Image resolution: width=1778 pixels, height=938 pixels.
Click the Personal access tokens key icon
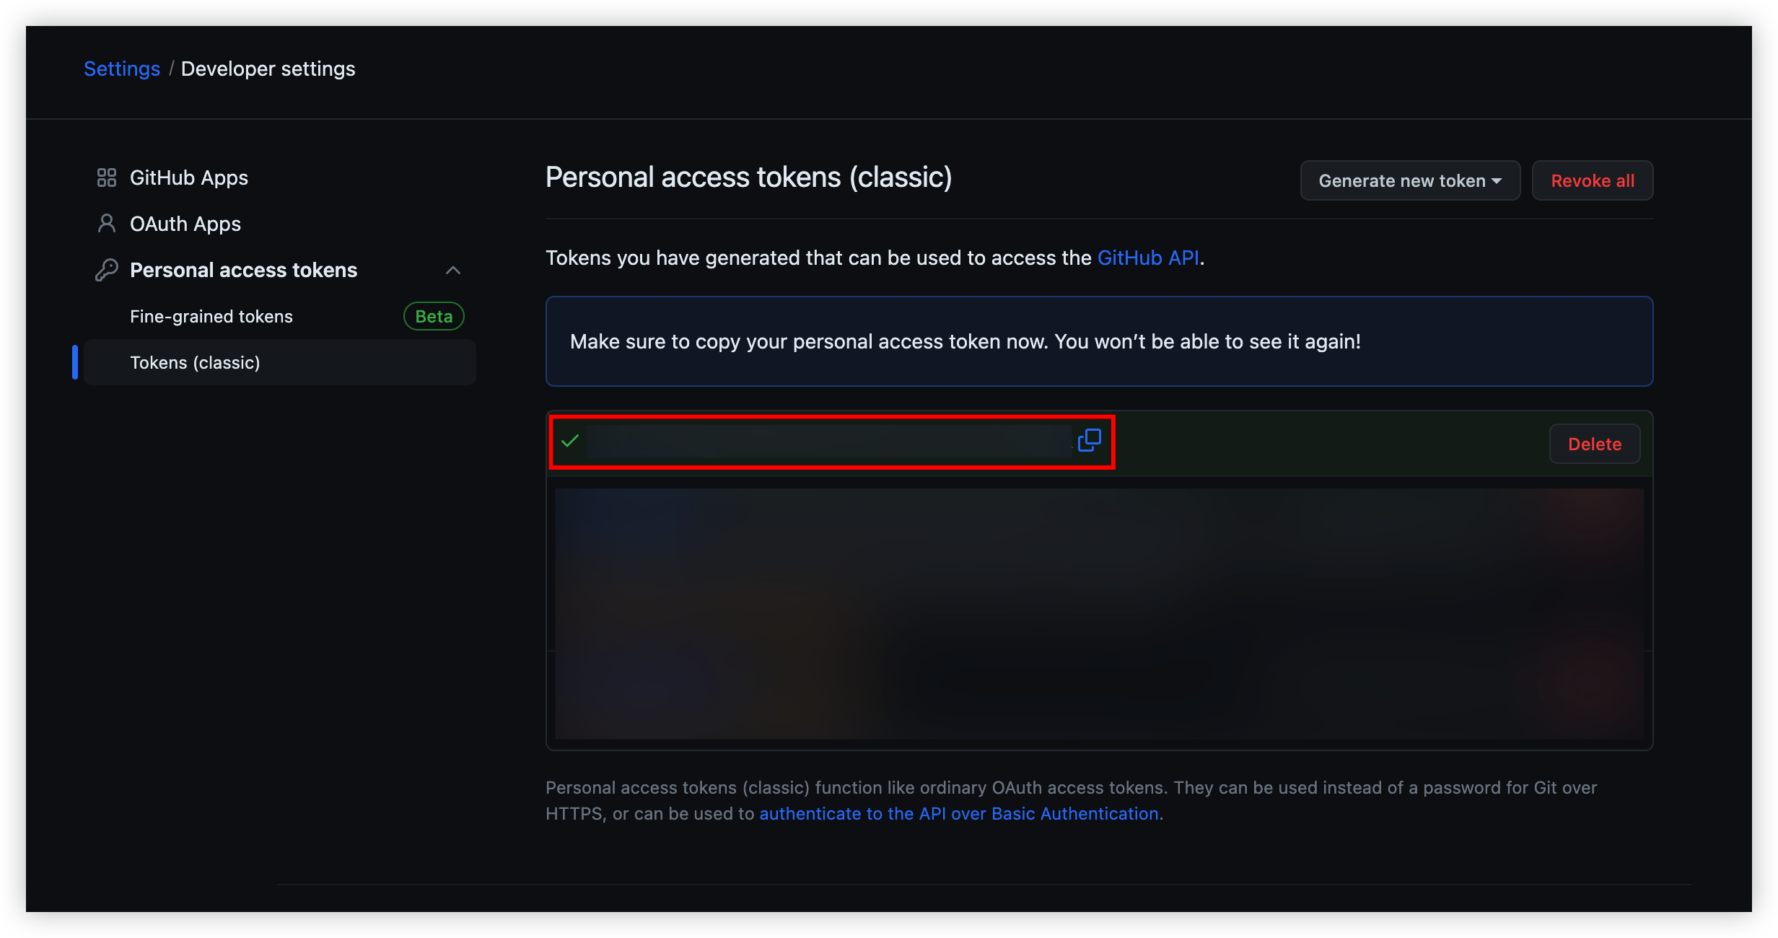107,270
